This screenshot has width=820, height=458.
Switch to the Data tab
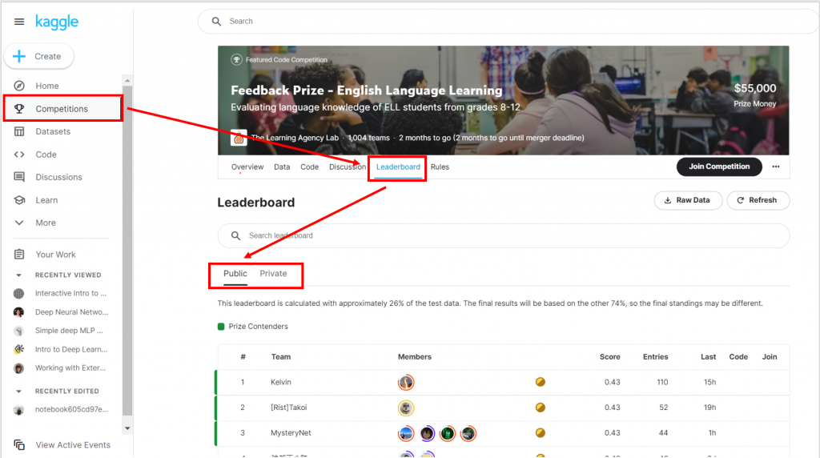coord(282,167)
